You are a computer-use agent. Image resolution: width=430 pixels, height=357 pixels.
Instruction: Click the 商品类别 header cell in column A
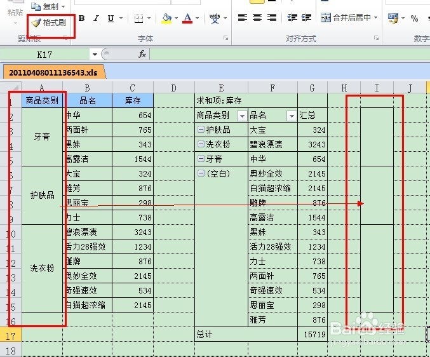click(42, 100)
